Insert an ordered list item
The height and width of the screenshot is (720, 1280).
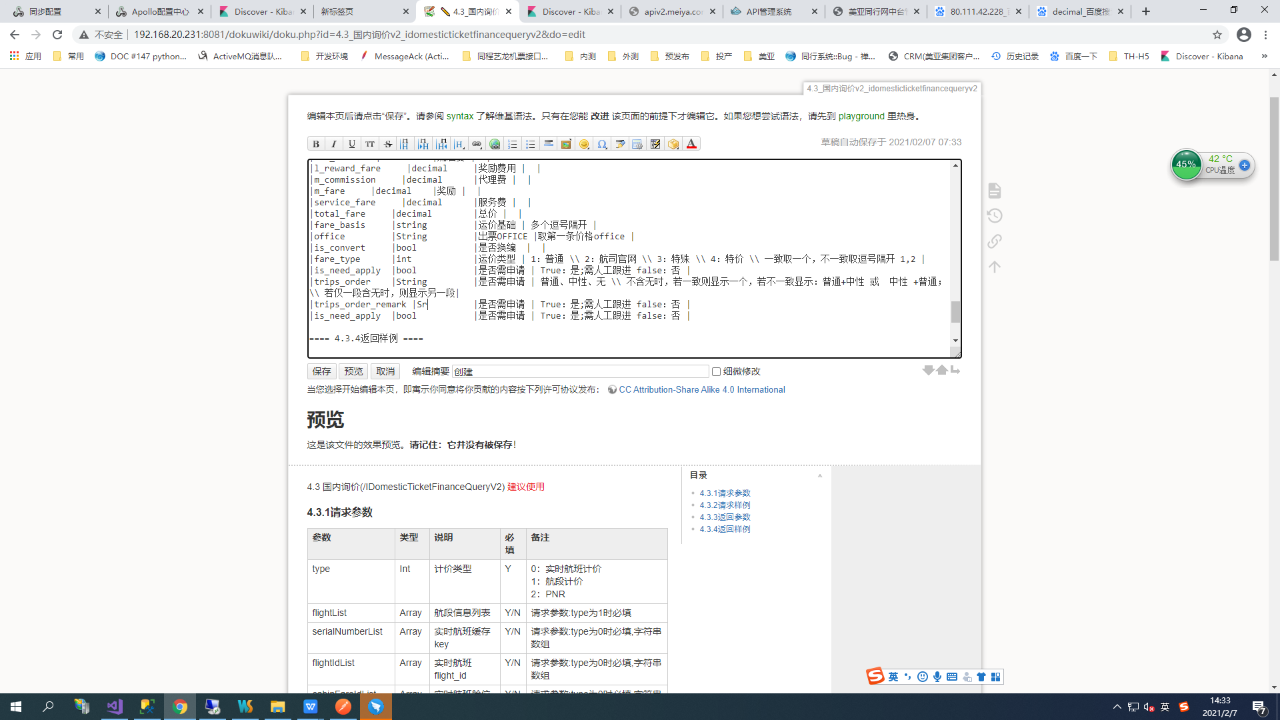[512, 144]
